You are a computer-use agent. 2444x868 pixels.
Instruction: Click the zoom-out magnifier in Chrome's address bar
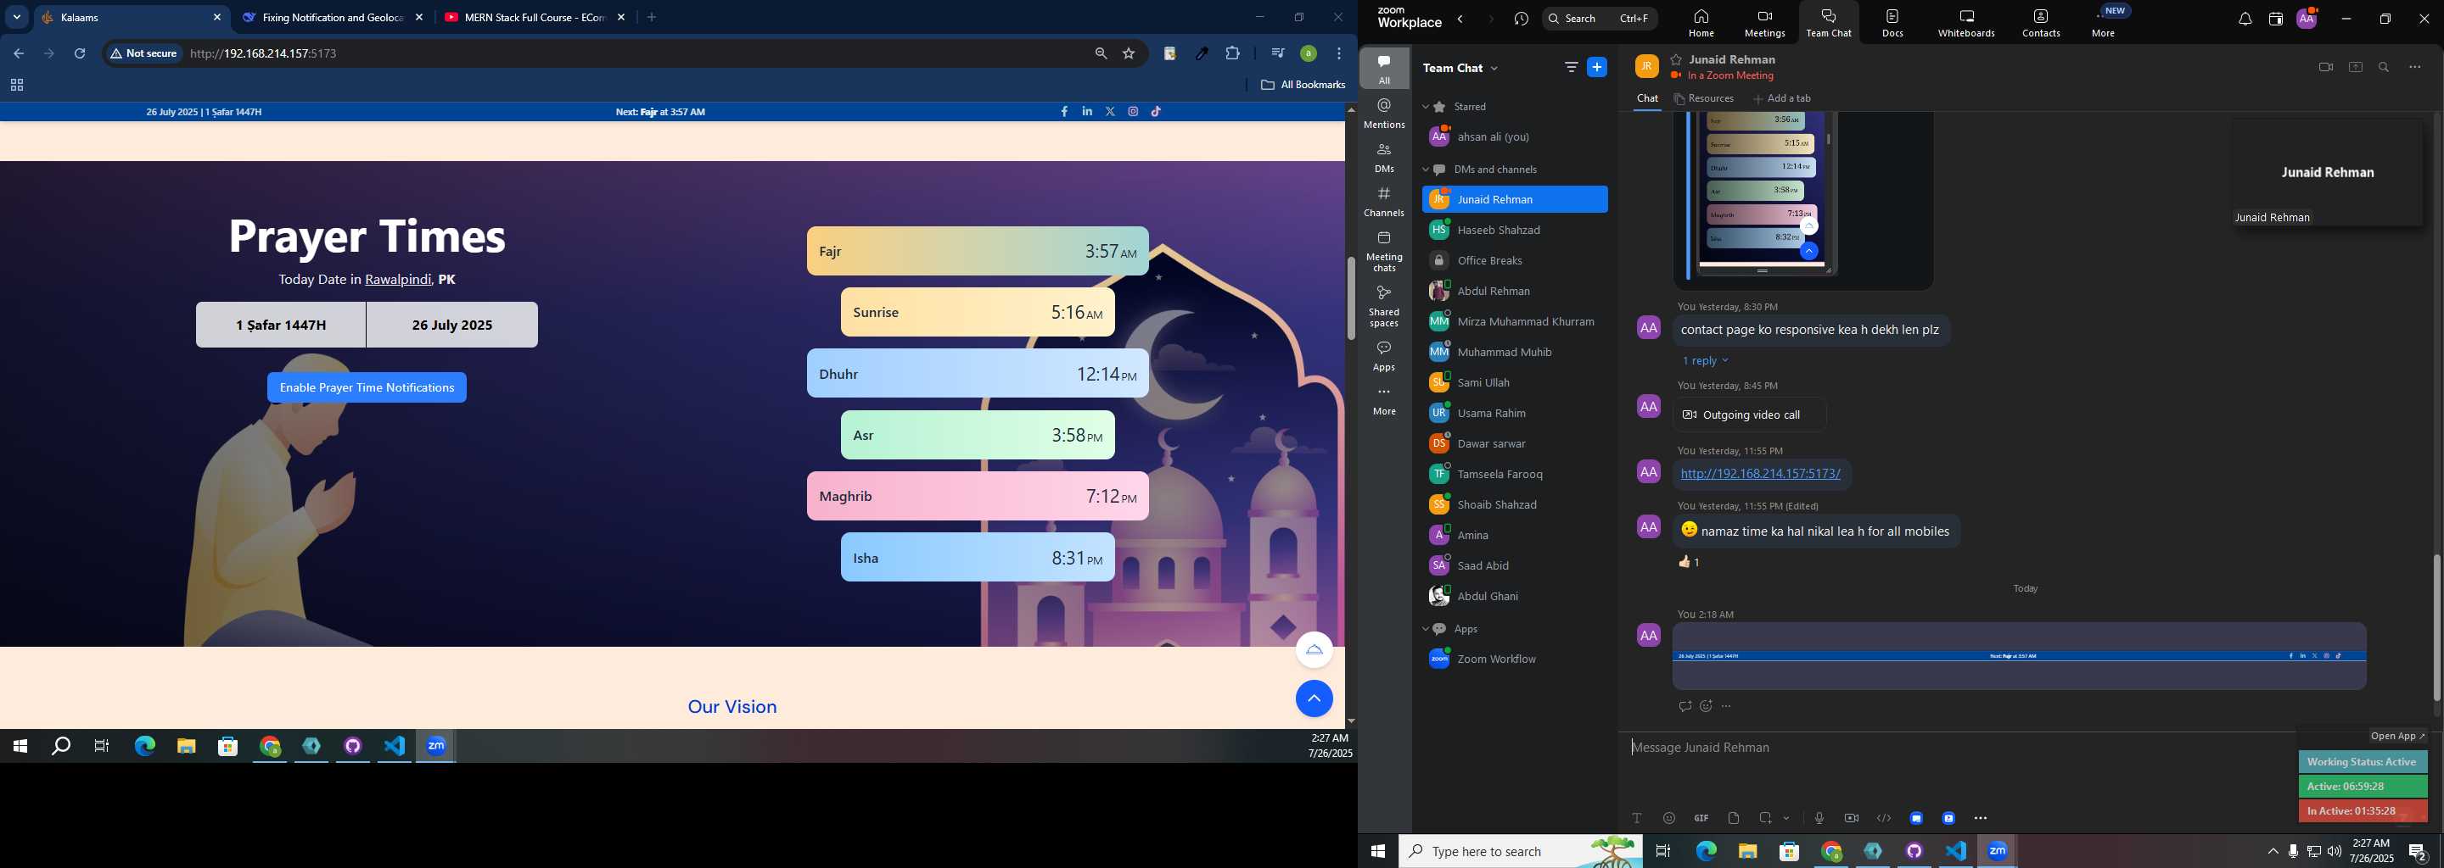(1101, 54)
